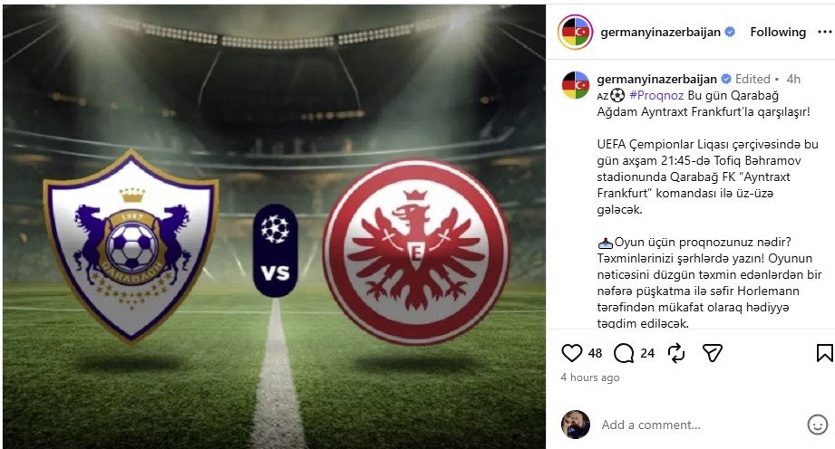Open germanyinazerbaijan username in header
Image resolution: width=835 pixels, height=449 pixels.
660,32
